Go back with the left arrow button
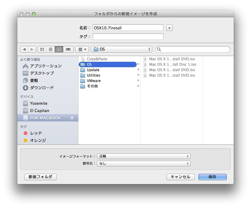251x208 pixels. click(24, 49)
